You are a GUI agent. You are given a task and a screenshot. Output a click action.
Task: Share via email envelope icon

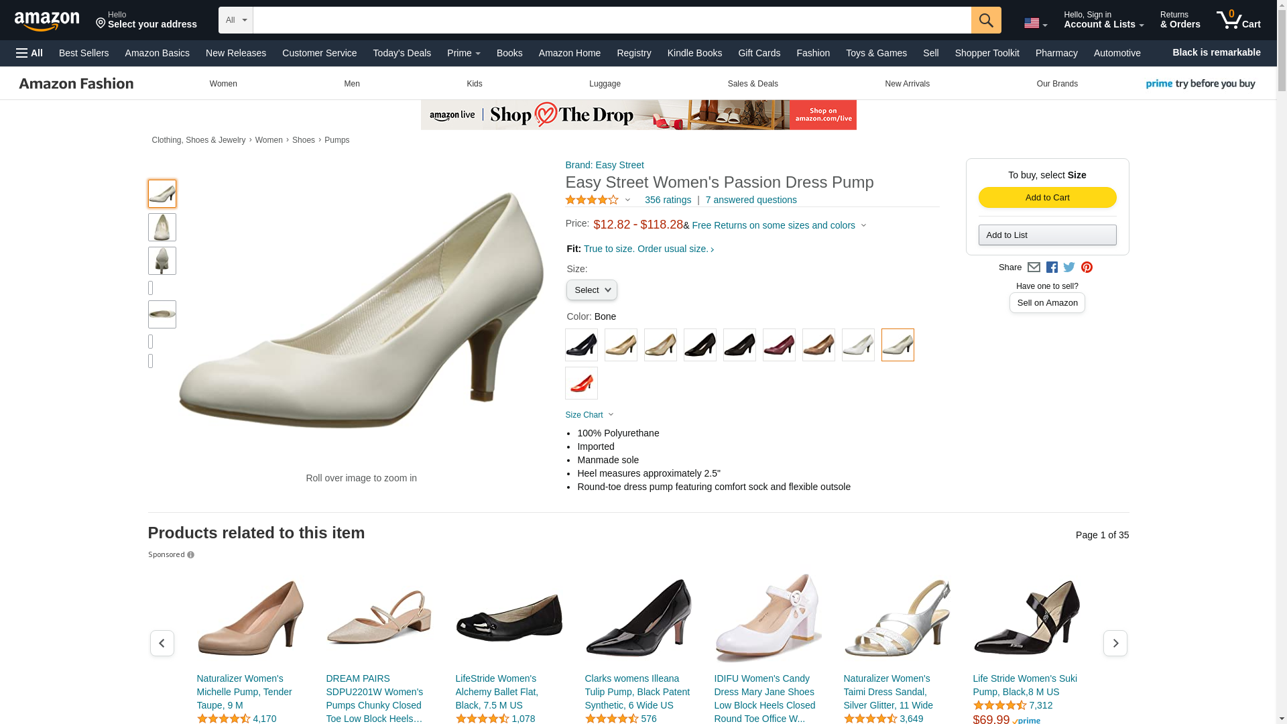[1034, 267]
